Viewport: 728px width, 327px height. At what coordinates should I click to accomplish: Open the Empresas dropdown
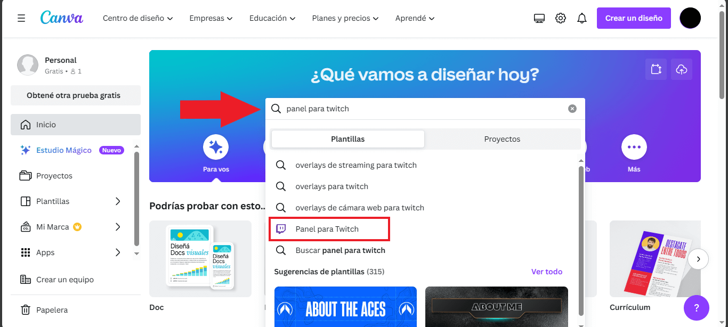click(211, 18)
